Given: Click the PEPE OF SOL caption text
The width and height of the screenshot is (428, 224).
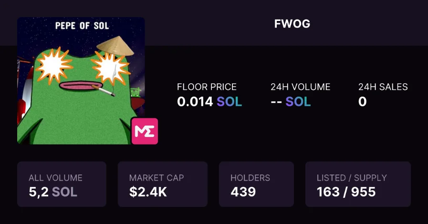Looking at the screenshot, I should click(x=82, y=26).
